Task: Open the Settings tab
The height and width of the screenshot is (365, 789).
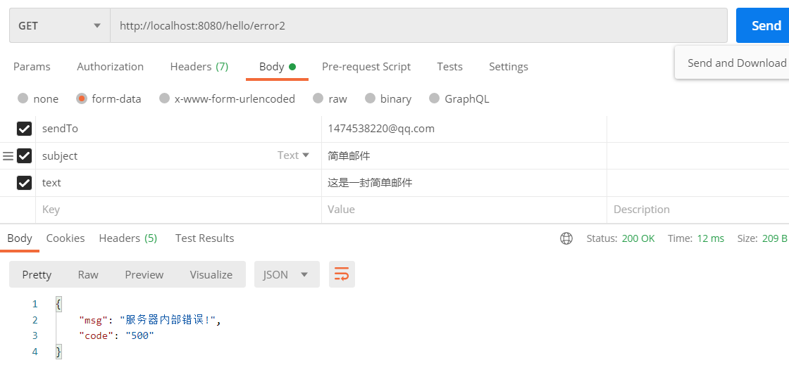Action: coord(509,67)
